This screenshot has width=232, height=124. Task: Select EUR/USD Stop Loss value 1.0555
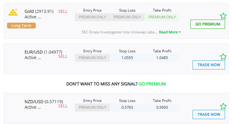[127, 58]
